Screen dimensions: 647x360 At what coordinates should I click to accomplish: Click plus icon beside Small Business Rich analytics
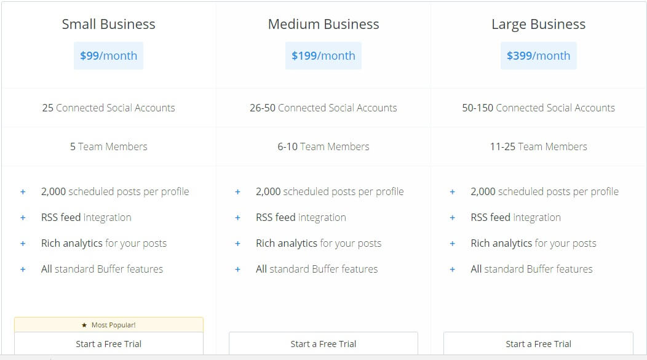tap(23, 244)
